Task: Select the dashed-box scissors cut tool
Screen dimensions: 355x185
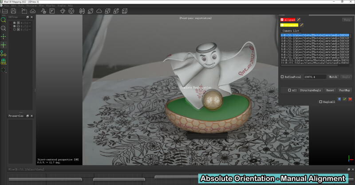Action: tap(24, 11)
